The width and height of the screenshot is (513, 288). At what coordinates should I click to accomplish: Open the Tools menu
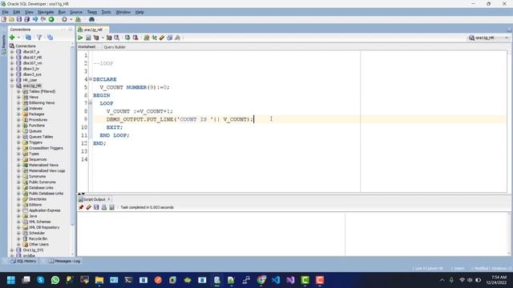[106, 12]
